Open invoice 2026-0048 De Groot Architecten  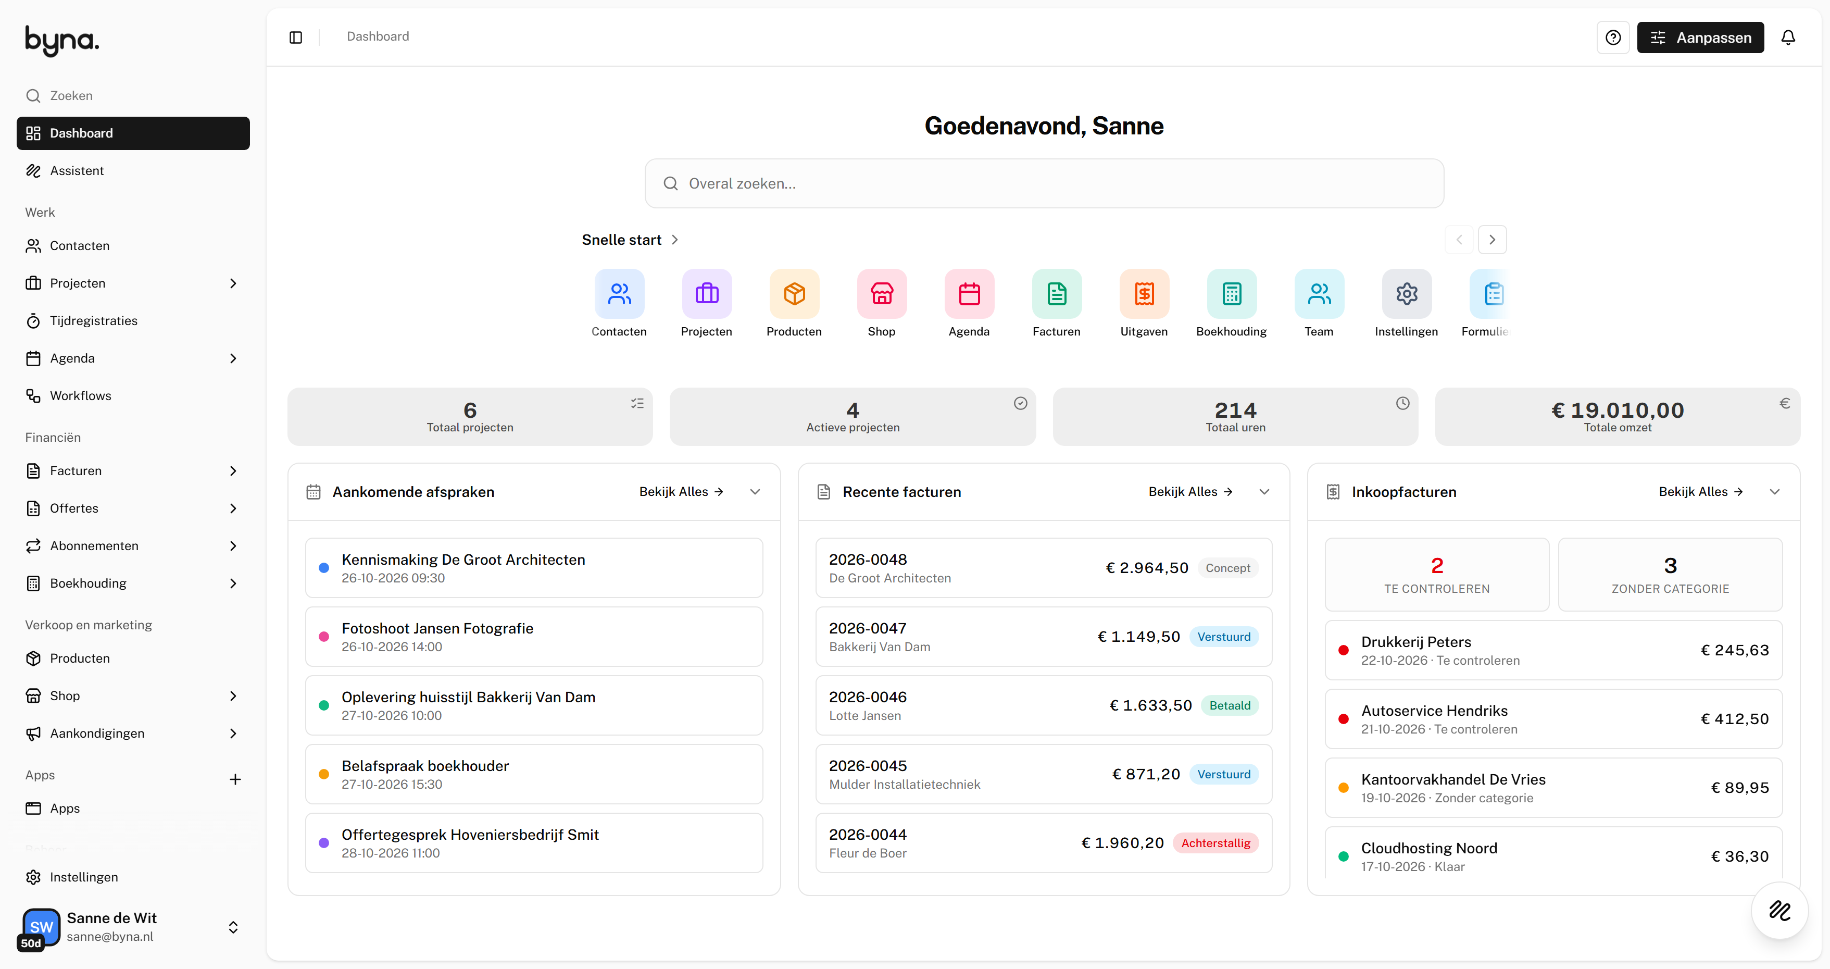pyautogui.click(x=1044, y=568)
